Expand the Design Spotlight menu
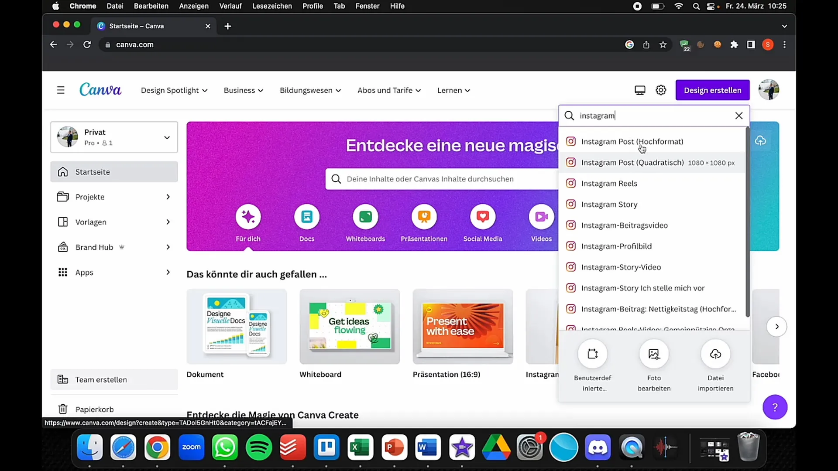The width and height of the screenshot is (838, 471). 174,90
